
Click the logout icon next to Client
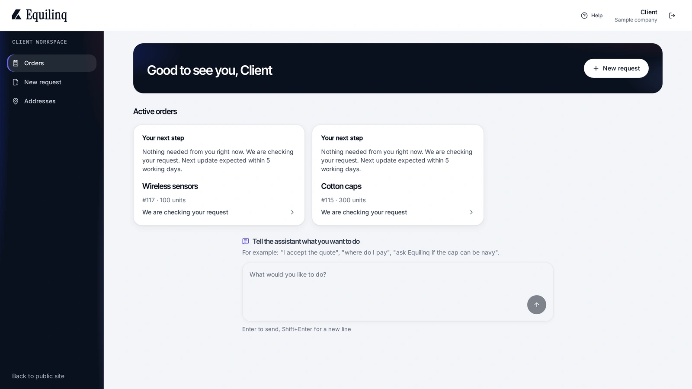pos(672,16)
